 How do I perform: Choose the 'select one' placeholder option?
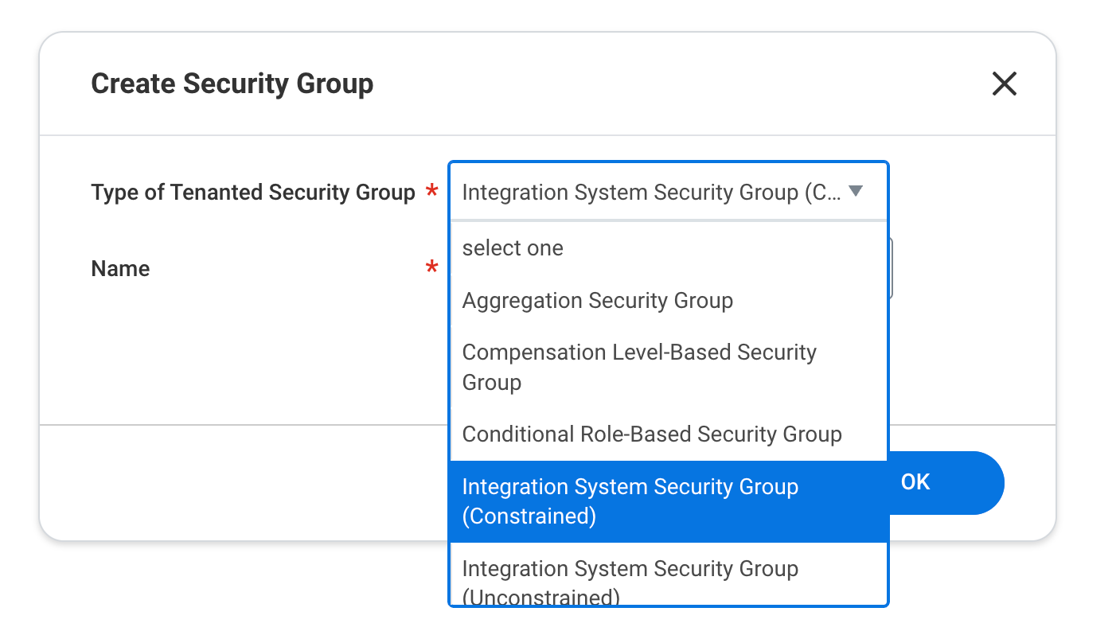click(513, 248)
